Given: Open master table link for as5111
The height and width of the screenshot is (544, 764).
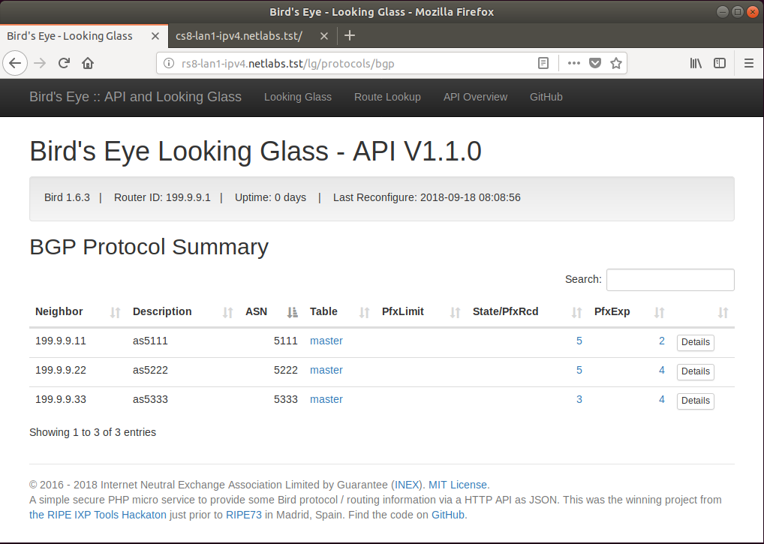Looking at the screenshot, I should 326,341.
